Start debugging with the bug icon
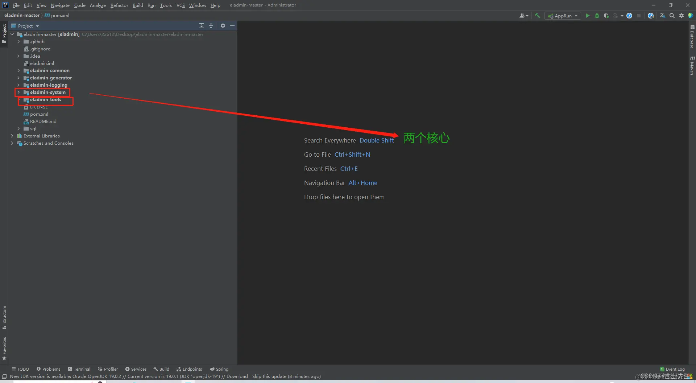 tap(597, 16)
